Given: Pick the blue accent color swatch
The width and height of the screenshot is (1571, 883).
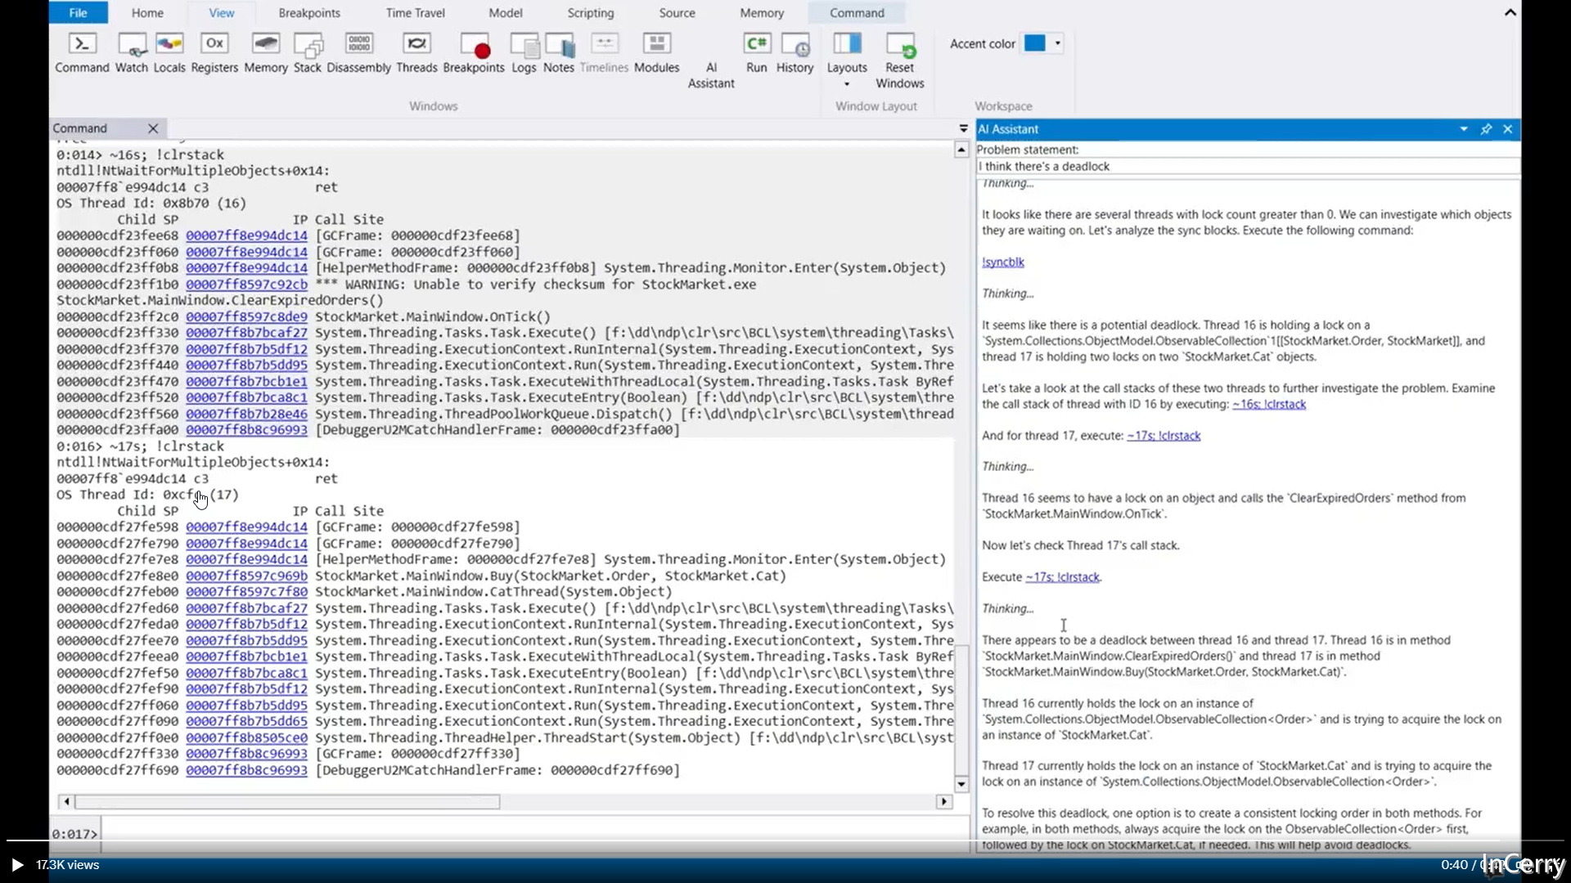Looking at the screenshot, I should 1035,43.
